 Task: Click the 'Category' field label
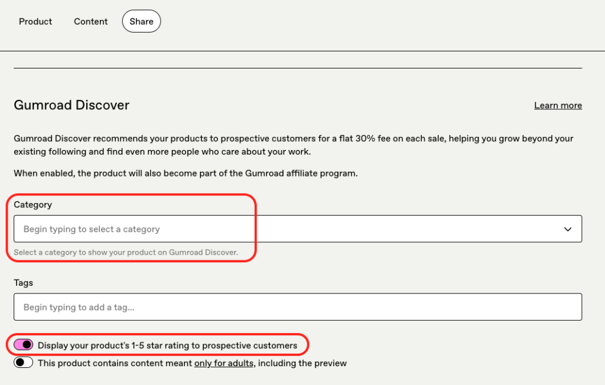[33, 204]
